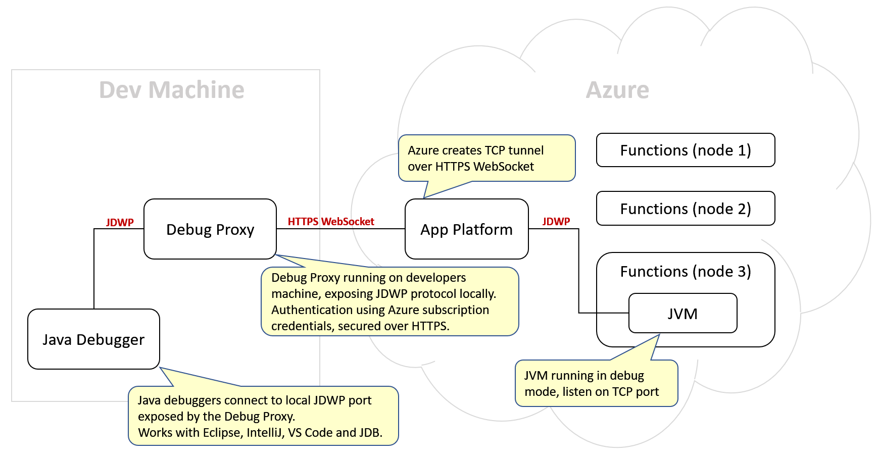The image size is (877, 460).
Task: Click the Dev Machine heading
Action: coord(171,90)
